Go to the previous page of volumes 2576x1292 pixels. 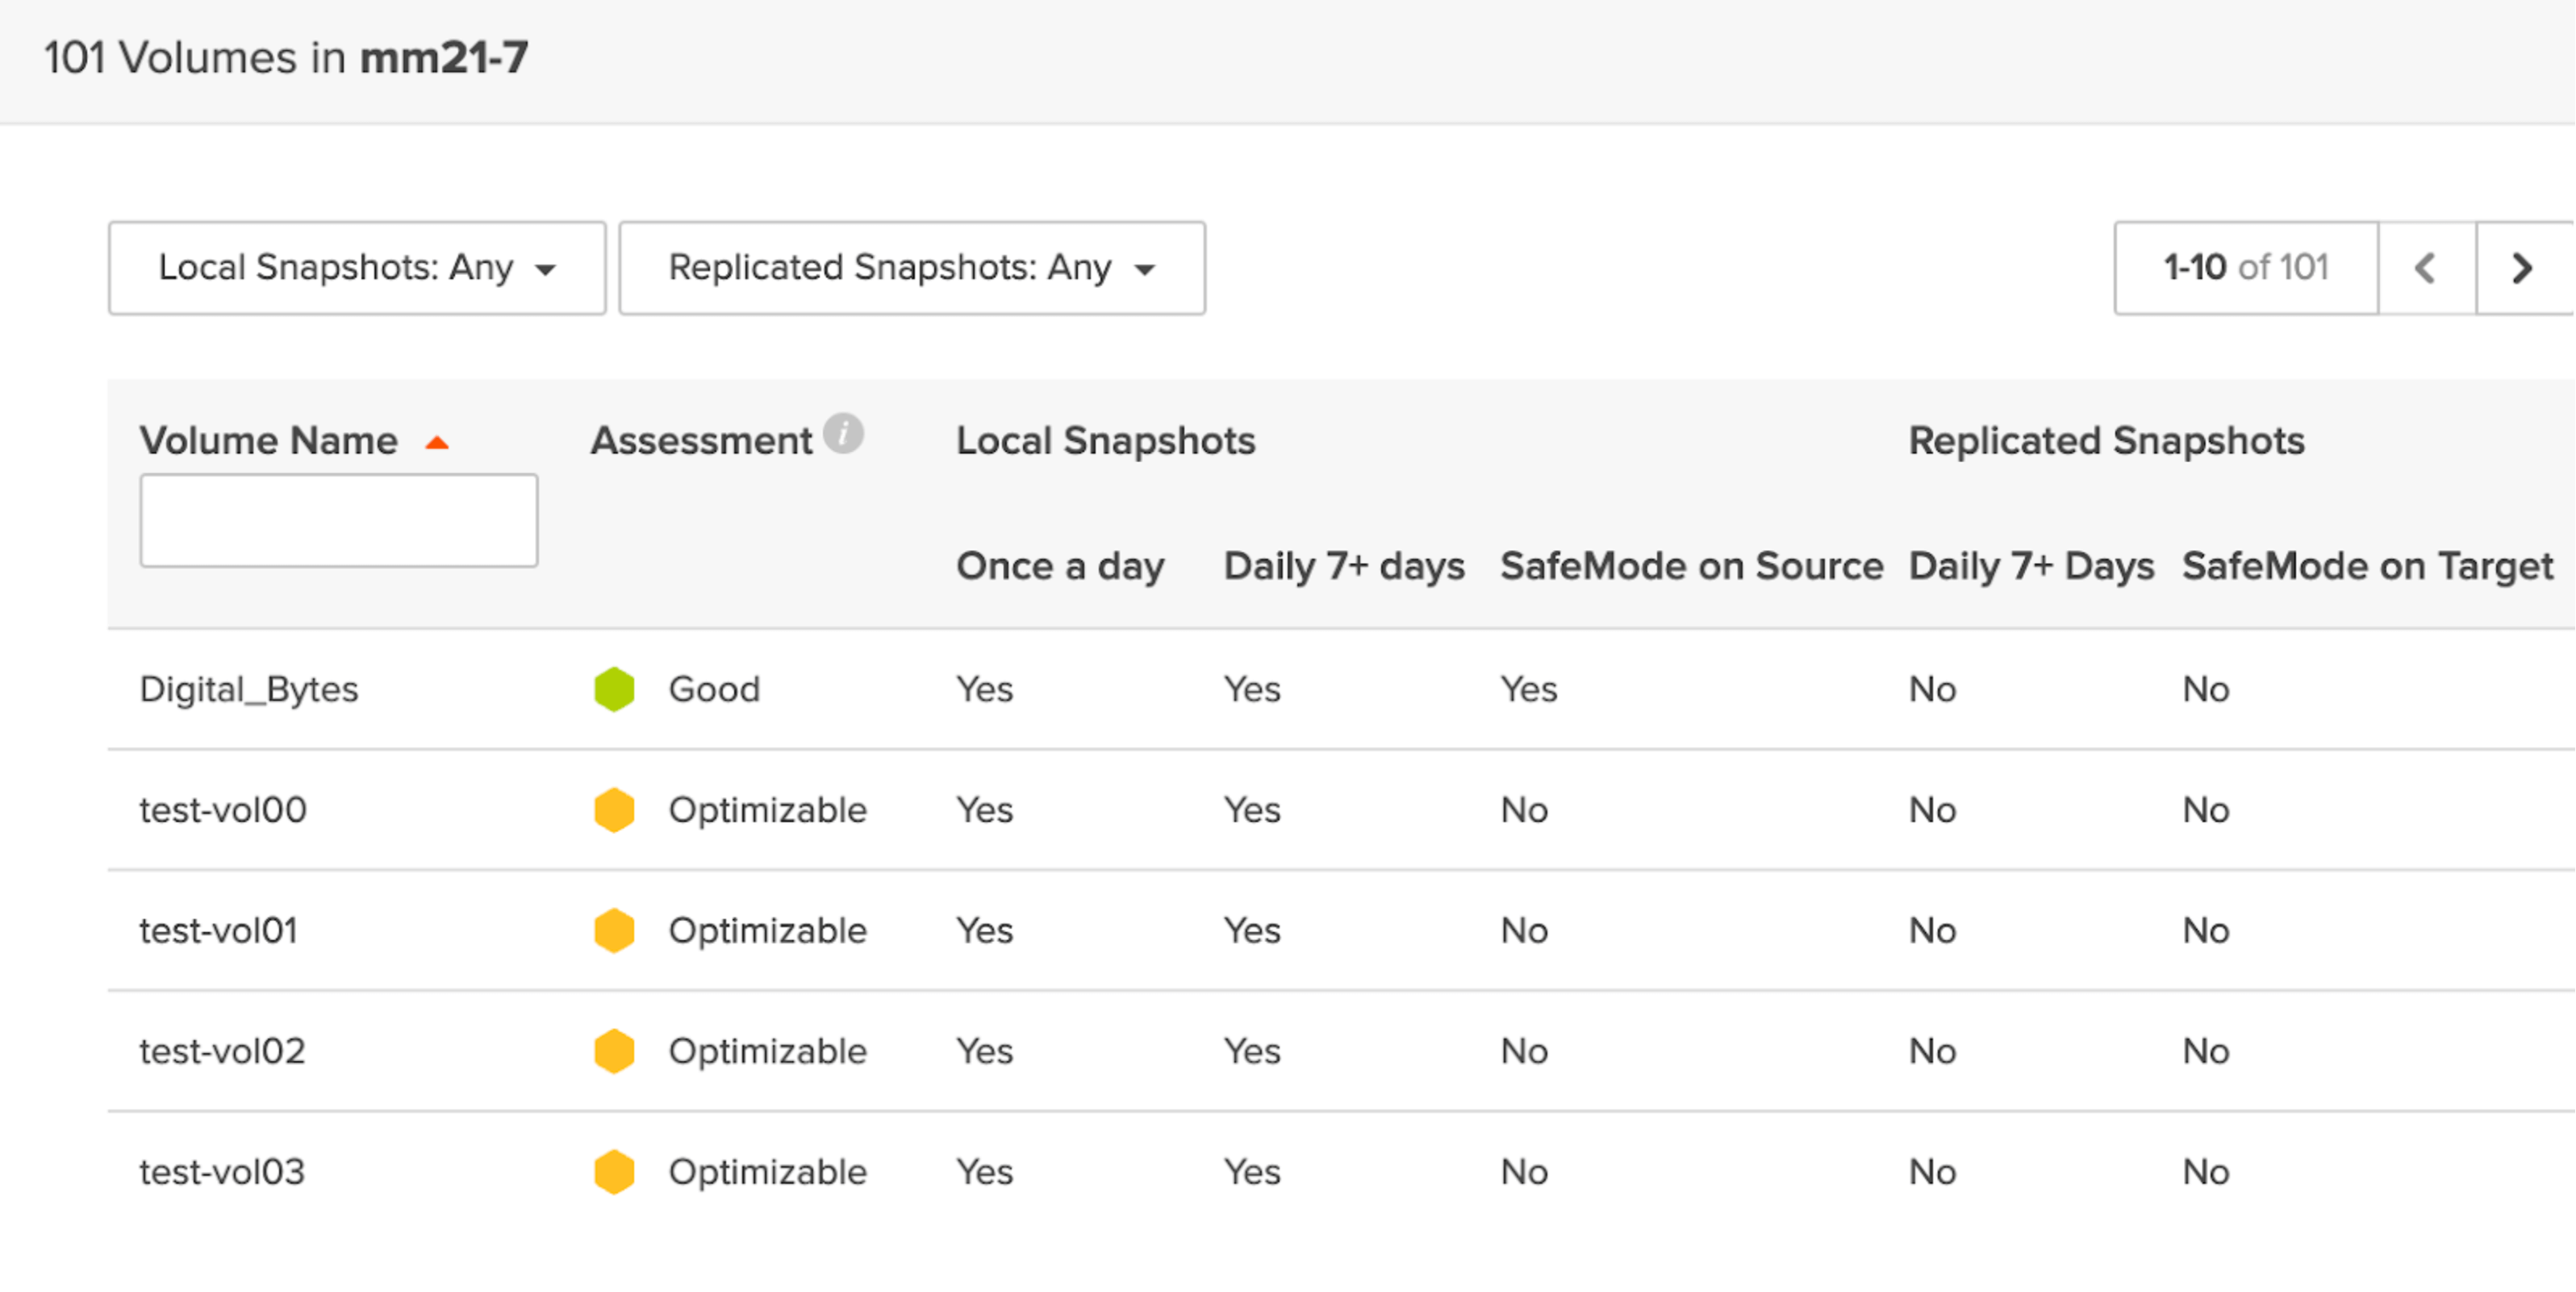(2426, 268)
